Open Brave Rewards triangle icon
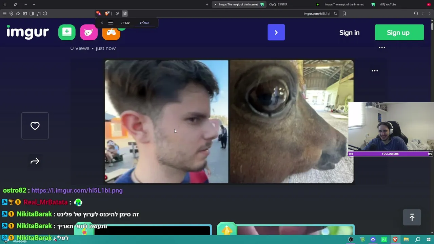The image size is (434, 244). pos(98,14)
